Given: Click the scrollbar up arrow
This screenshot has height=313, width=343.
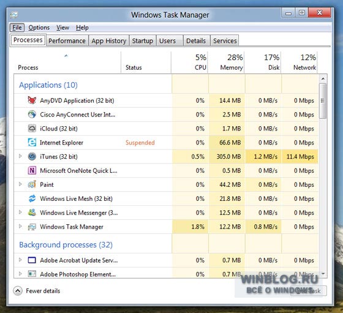Looking at the screenshot, I should (323, 78).
